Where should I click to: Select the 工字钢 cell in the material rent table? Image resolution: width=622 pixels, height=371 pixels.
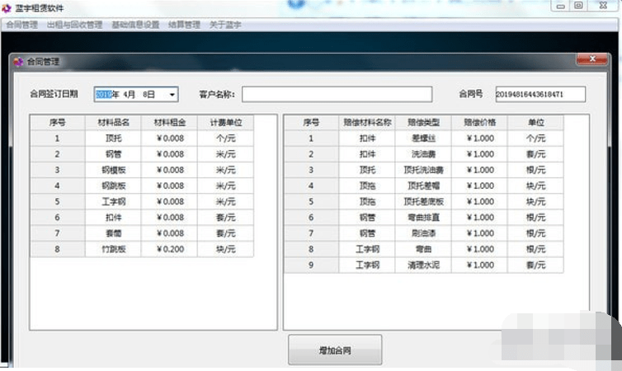(114, 202)
